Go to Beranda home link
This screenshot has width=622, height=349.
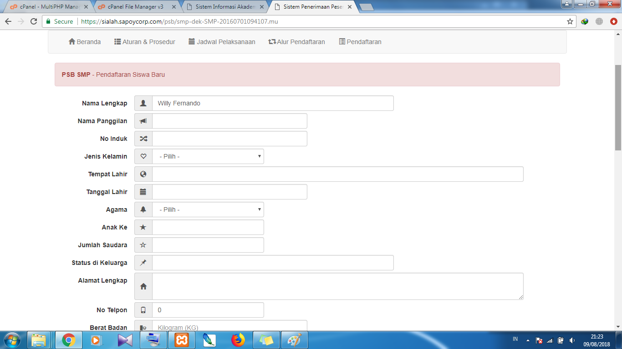[x=85, y=42]
